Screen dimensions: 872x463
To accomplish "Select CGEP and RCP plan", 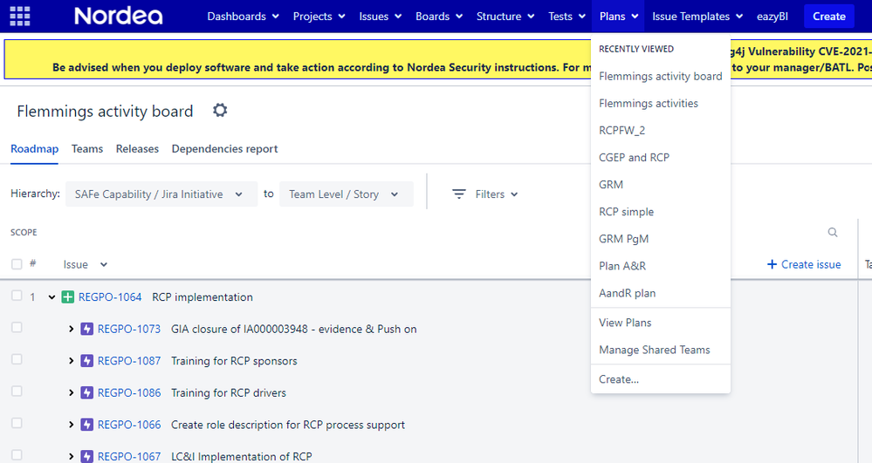I will (661, 157).
